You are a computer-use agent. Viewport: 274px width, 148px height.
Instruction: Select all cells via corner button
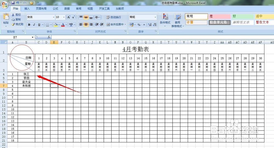coord(4,42)
